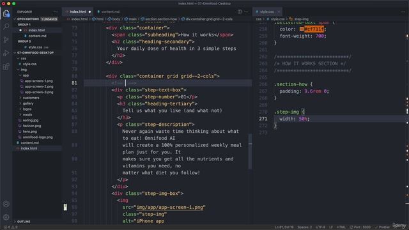Expand the gallery folder
This screenshot has width=409, height=230.
coord(28,103)
